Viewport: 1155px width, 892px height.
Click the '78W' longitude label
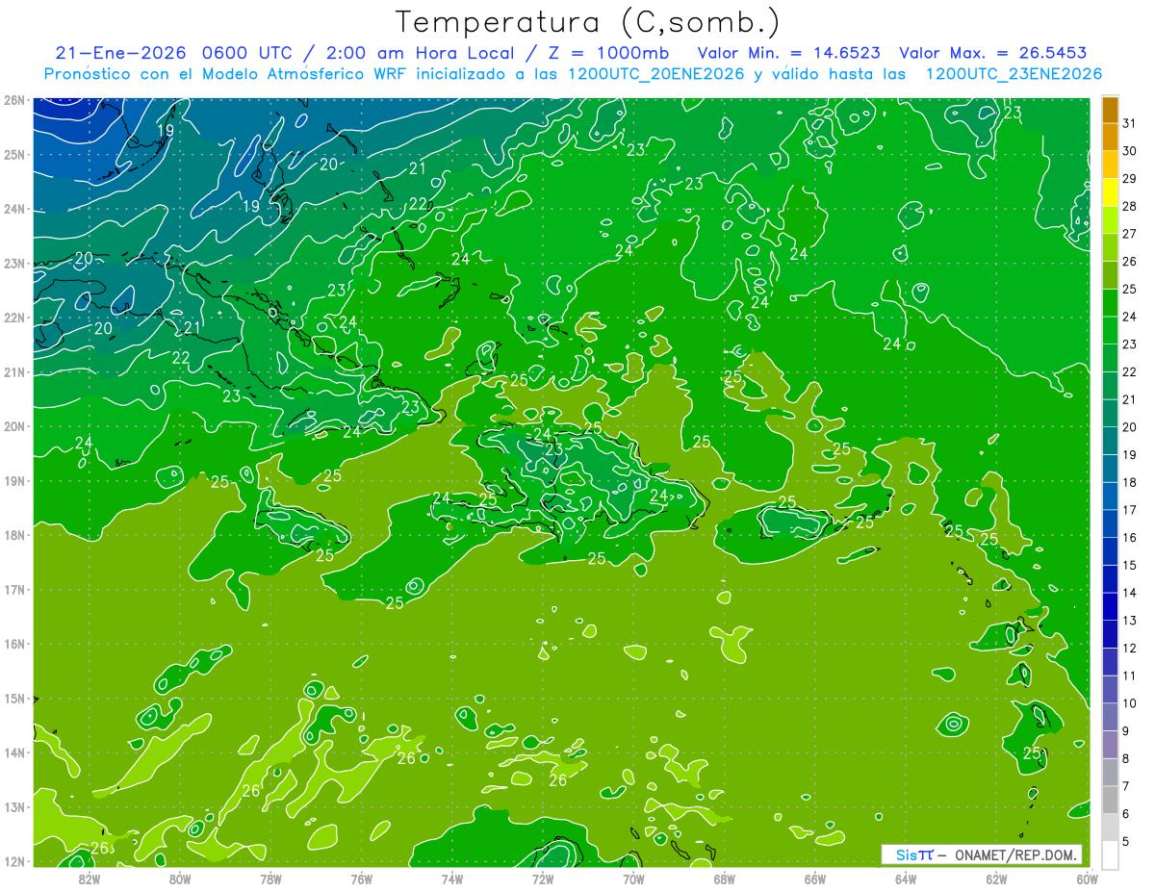tap(270, 879)
